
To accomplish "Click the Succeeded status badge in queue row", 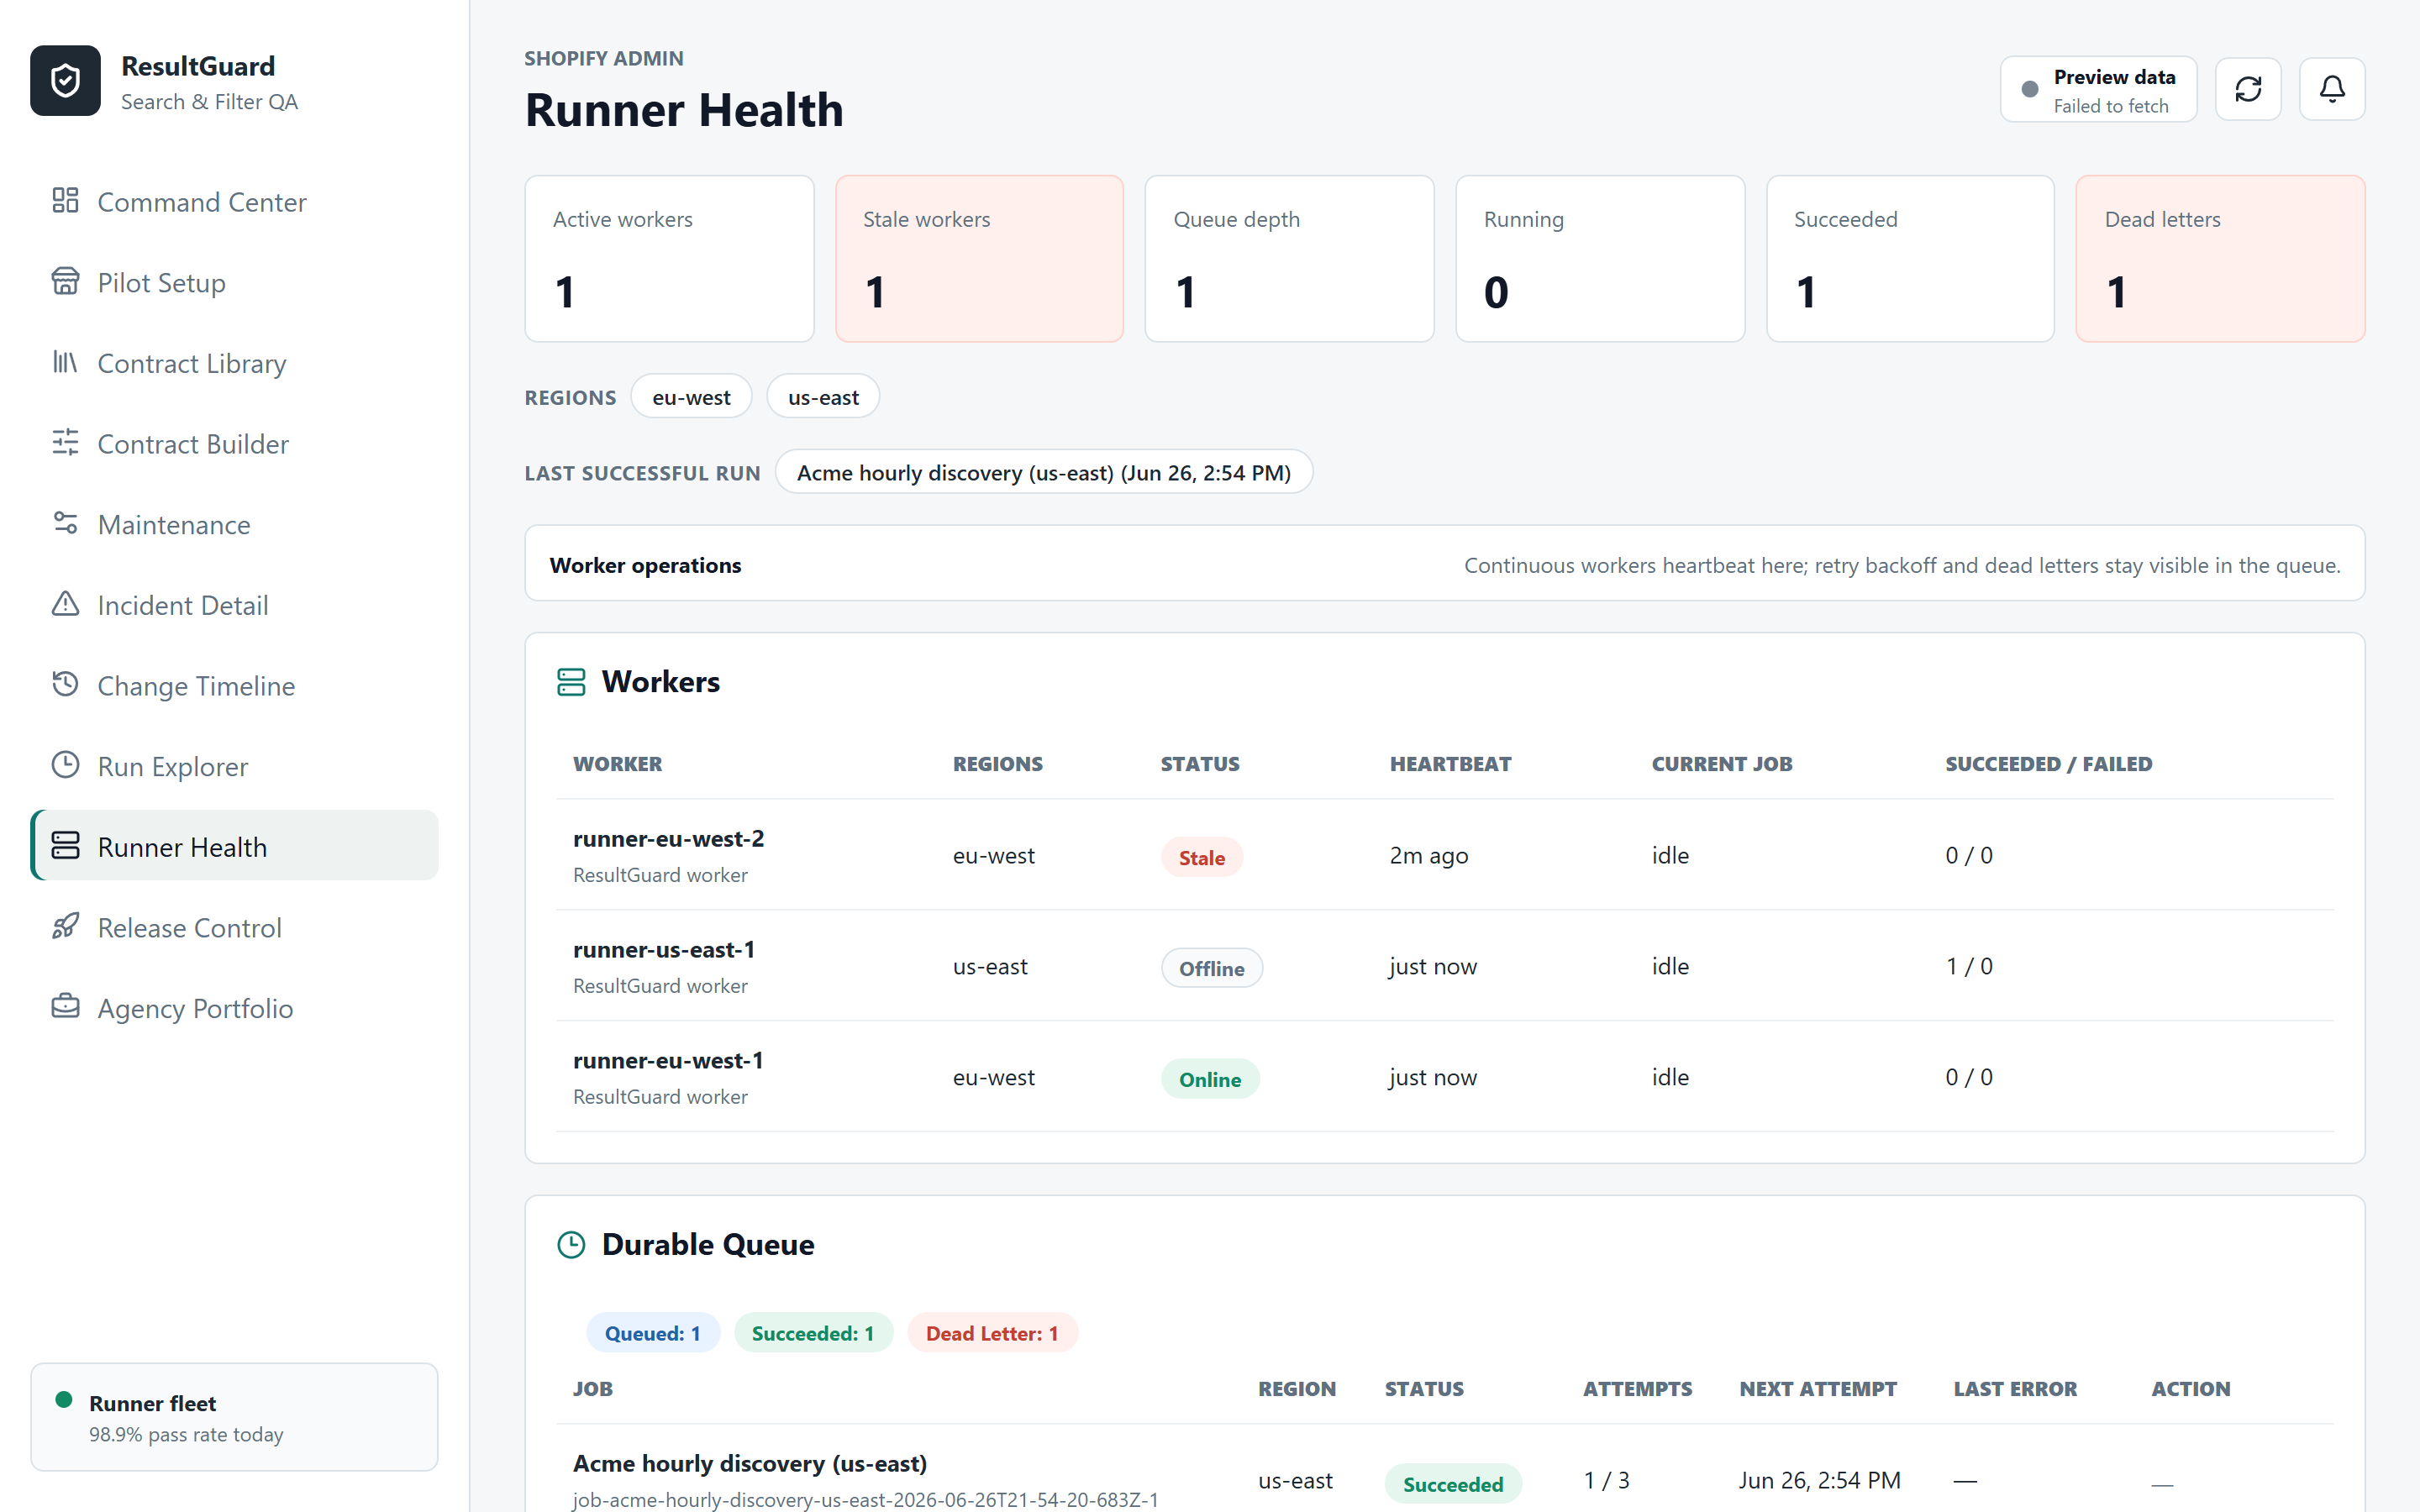I will pos(1453,1484).
